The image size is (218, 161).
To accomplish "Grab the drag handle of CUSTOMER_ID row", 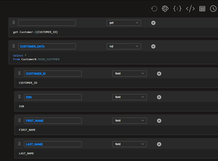I will coord(20,73).
